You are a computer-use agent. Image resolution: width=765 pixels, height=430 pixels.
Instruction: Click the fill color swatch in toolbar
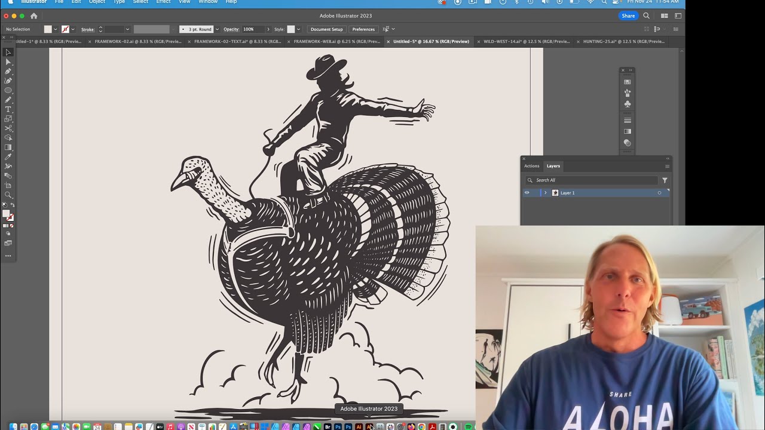coord(6,214)
